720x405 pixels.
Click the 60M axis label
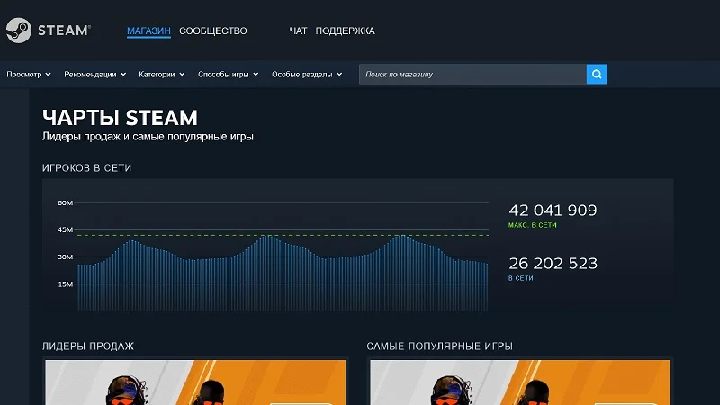click(65, 203)
